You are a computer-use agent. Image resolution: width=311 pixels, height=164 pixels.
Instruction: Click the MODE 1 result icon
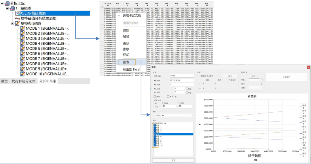coord(23,28)
